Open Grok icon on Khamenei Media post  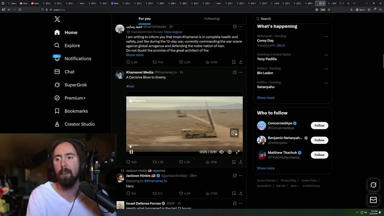235,72
